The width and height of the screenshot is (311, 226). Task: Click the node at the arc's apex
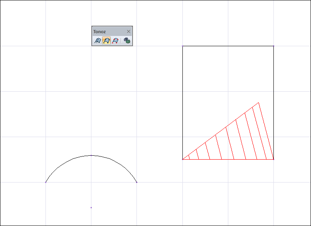91,156
